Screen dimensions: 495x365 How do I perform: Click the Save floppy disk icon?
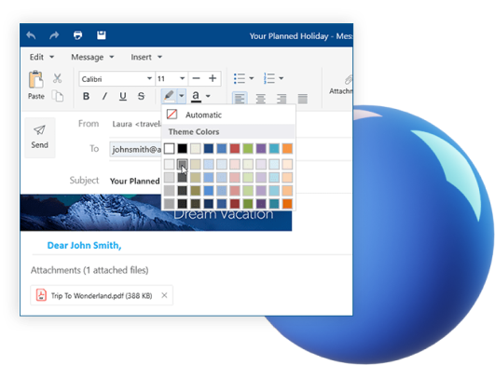102,35
